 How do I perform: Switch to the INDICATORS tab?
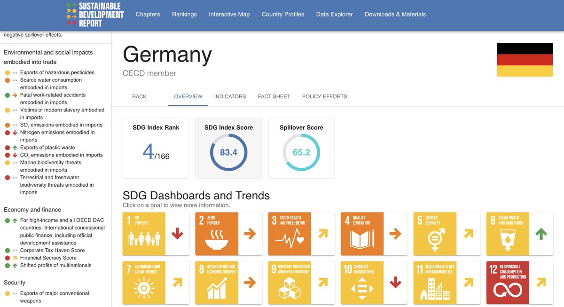click(230, 96)
